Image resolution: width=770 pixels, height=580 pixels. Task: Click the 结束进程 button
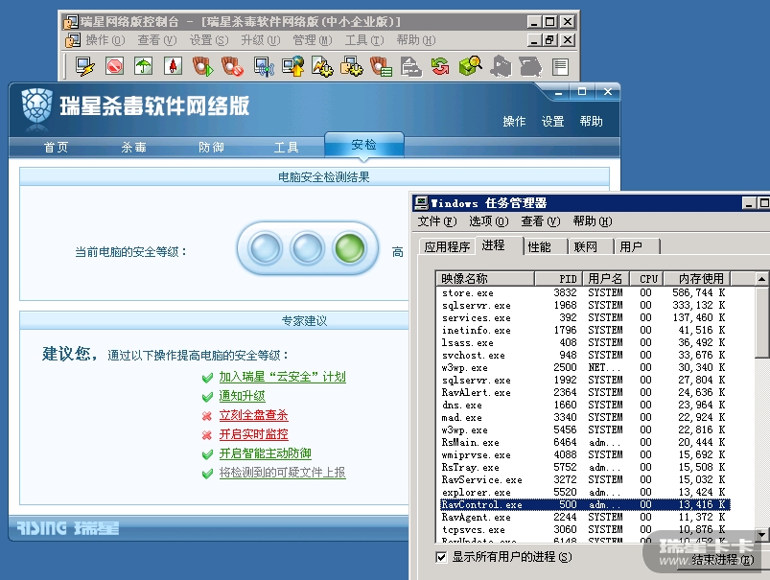click(x=722, y=560)
